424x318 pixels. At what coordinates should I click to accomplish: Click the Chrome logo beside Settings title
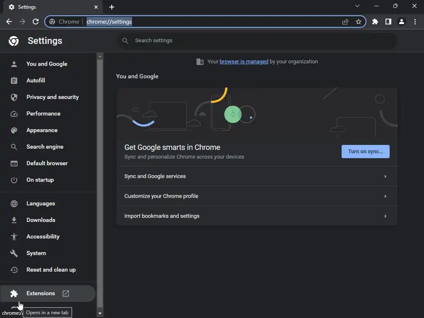[x=14, y=41]
